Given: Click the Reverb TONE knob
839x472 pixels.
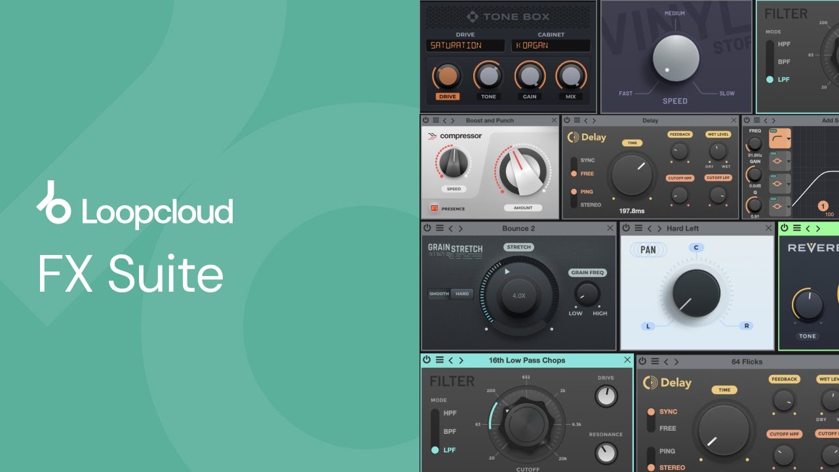Looking at the screenshot, I should click(808, 305).
